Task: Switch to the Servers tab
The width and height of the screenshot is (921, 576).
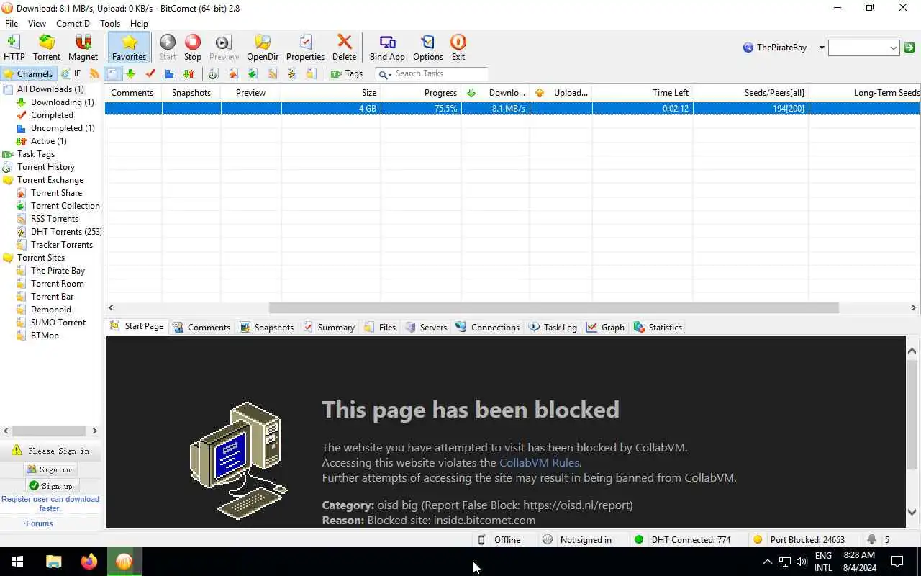Action: pyautogui.click(x=426, y=327)
